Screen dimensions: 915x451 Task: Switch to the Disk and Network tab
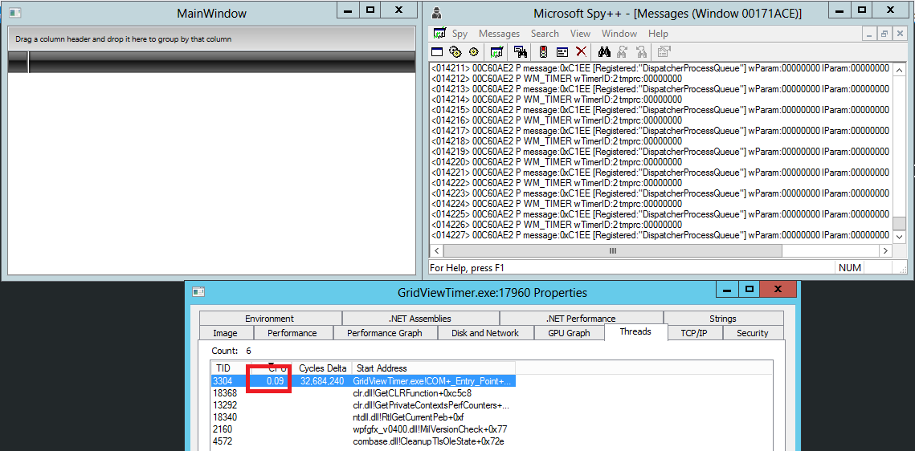[x=485, y=333]
